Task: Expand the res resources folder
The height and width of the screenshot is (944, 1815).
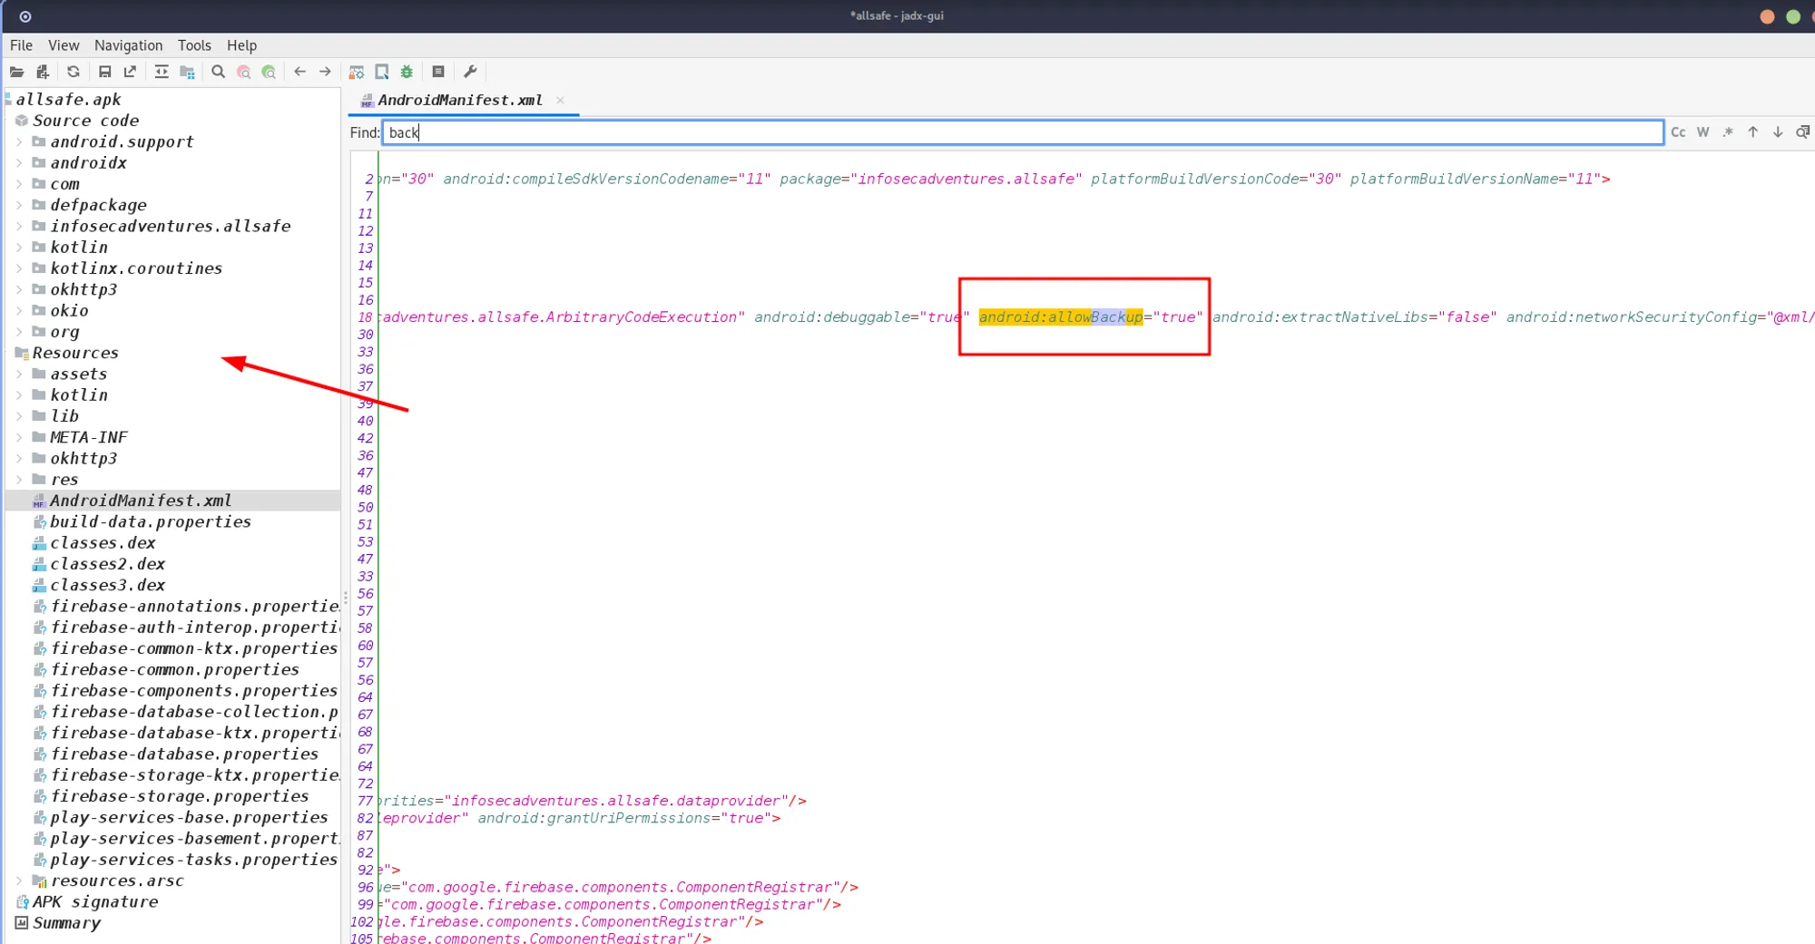Action: coord(19,480)
